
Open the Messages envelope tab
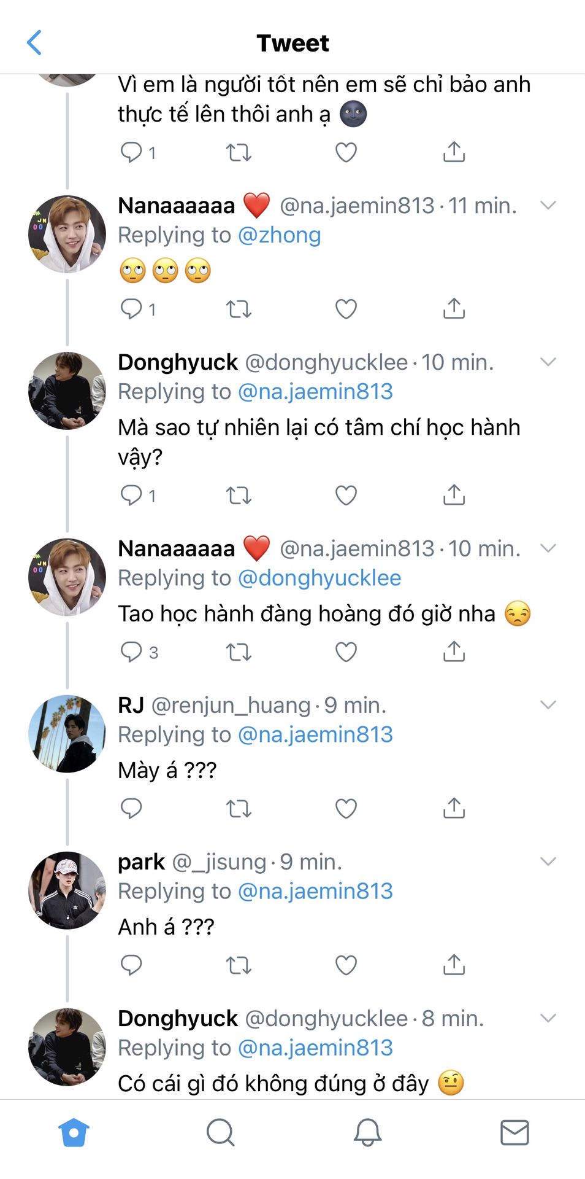click(514, 1132)
